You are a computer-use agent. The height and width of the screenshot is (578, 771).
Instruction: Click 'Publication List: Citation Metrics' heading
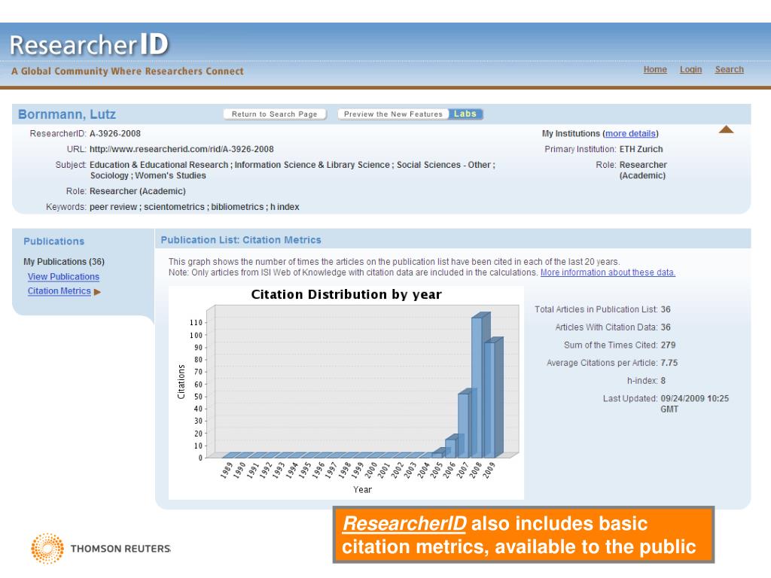[241, 240]
